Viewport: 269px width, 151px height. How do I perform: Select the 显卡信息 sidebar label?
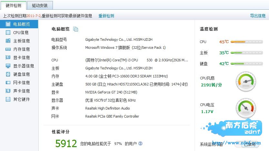pyautogui.click(x=22, y=58)
